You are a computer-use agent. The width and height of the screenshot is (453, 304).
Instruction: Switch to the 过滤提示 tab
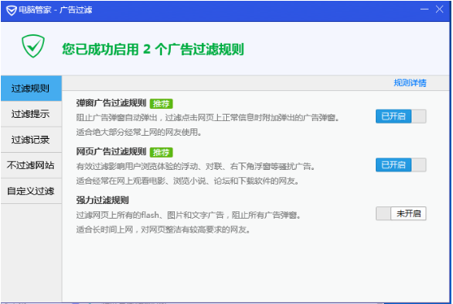(x=31, y=114)
